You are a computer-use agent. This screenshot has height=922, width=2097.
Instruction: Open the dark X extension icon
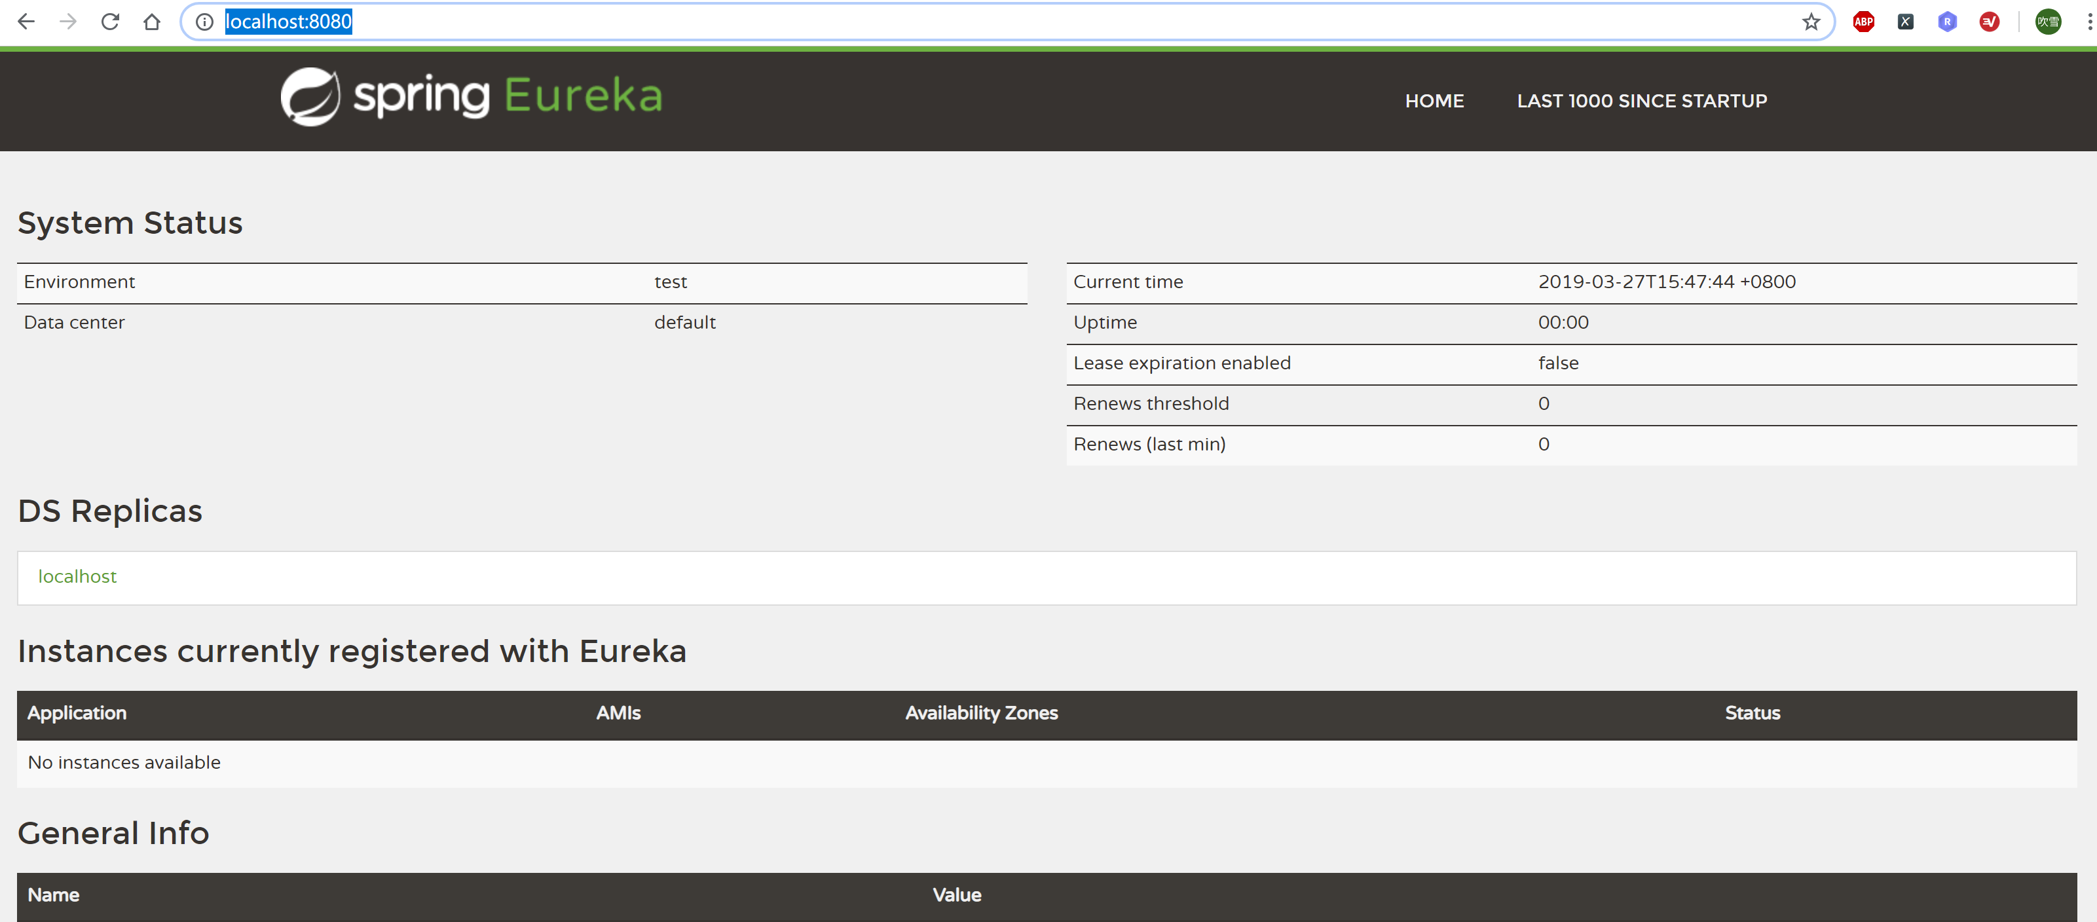[1906, 22]
